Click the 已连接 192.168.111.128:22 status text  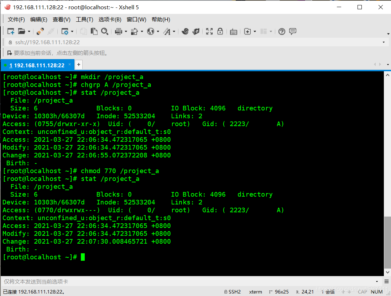34,292
